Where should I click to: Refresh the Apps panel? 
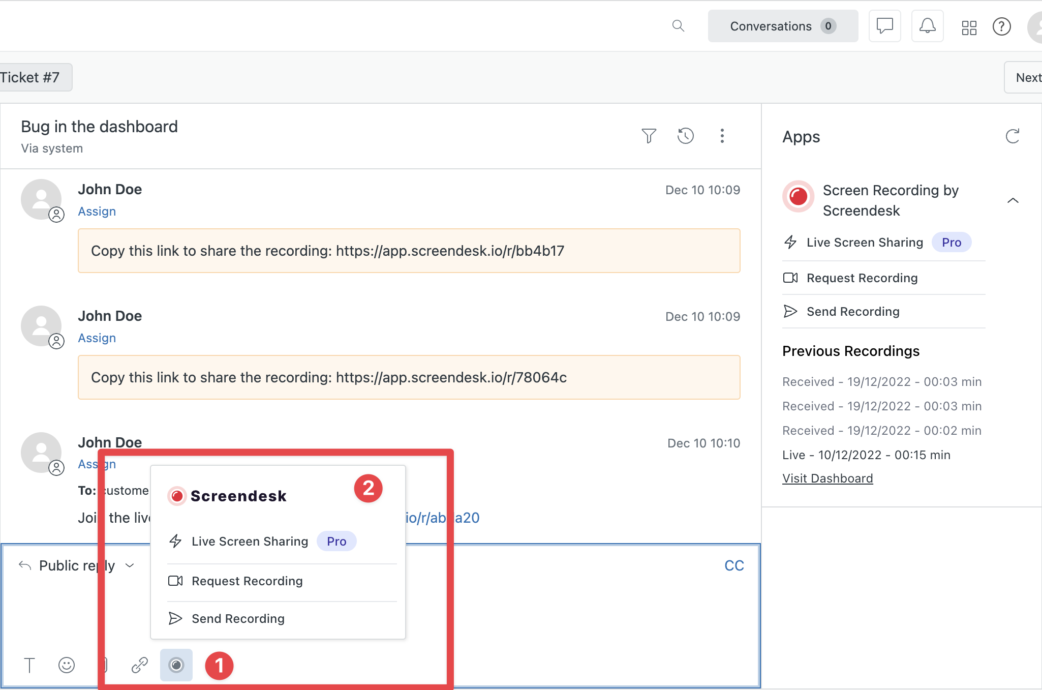tap(1012, 136)
